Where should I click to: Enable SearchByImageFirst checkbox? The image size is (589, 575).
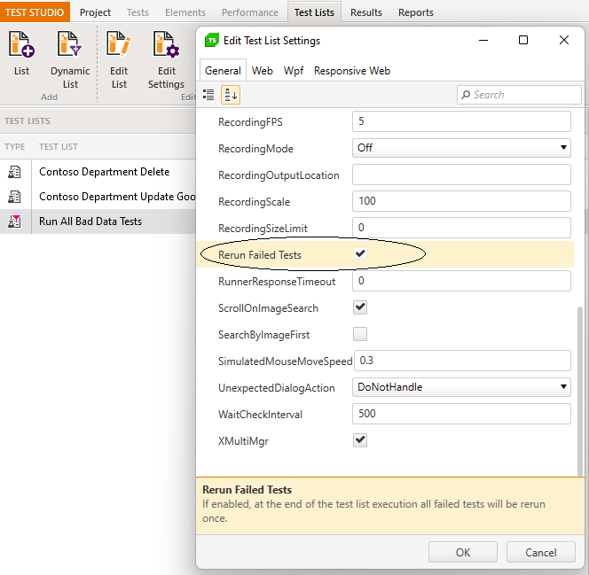point(360,334)
